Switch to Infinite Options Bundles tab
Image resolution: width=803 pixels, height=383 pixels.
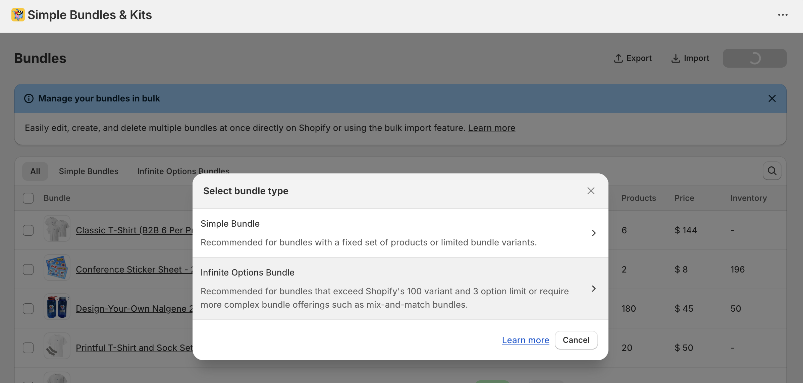183,171
